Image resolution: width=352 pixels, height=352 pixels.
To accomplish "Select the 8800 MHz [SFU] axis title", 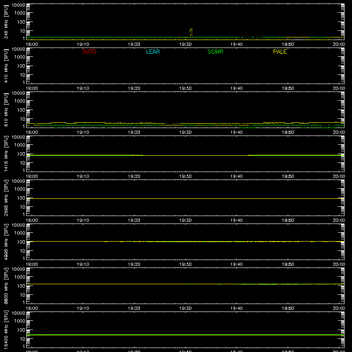I will point(6,286).
